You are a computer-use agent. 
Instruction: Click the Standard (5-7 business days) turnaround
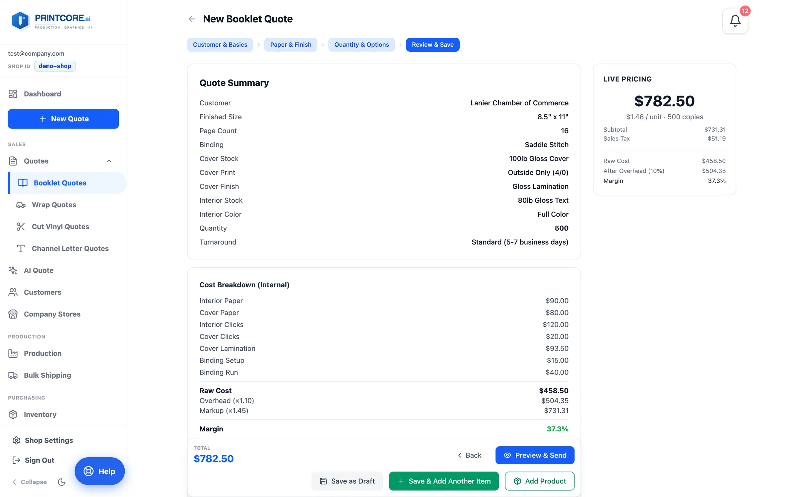(520, 242)
